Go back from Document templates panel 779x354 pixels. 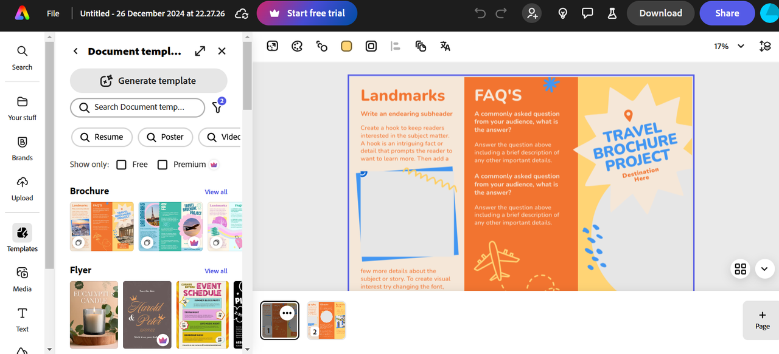[x=75, y=52]
